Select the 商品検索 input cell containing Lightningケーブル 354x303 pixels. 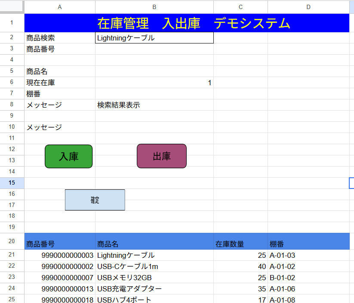154,38
